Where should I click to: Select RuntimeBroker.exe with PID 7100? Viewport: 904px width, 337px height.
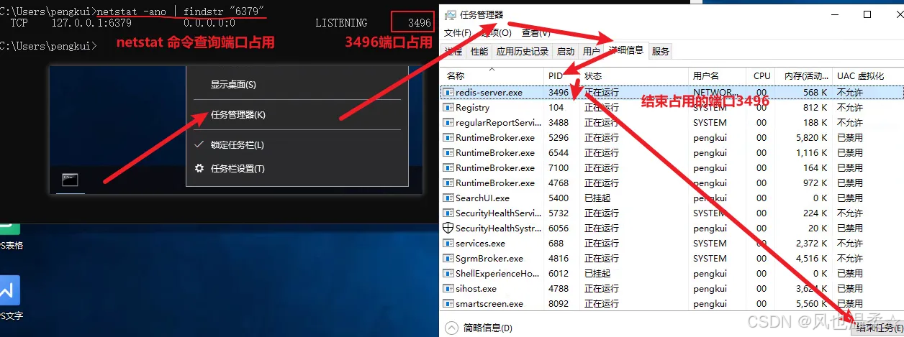point(495,168)
